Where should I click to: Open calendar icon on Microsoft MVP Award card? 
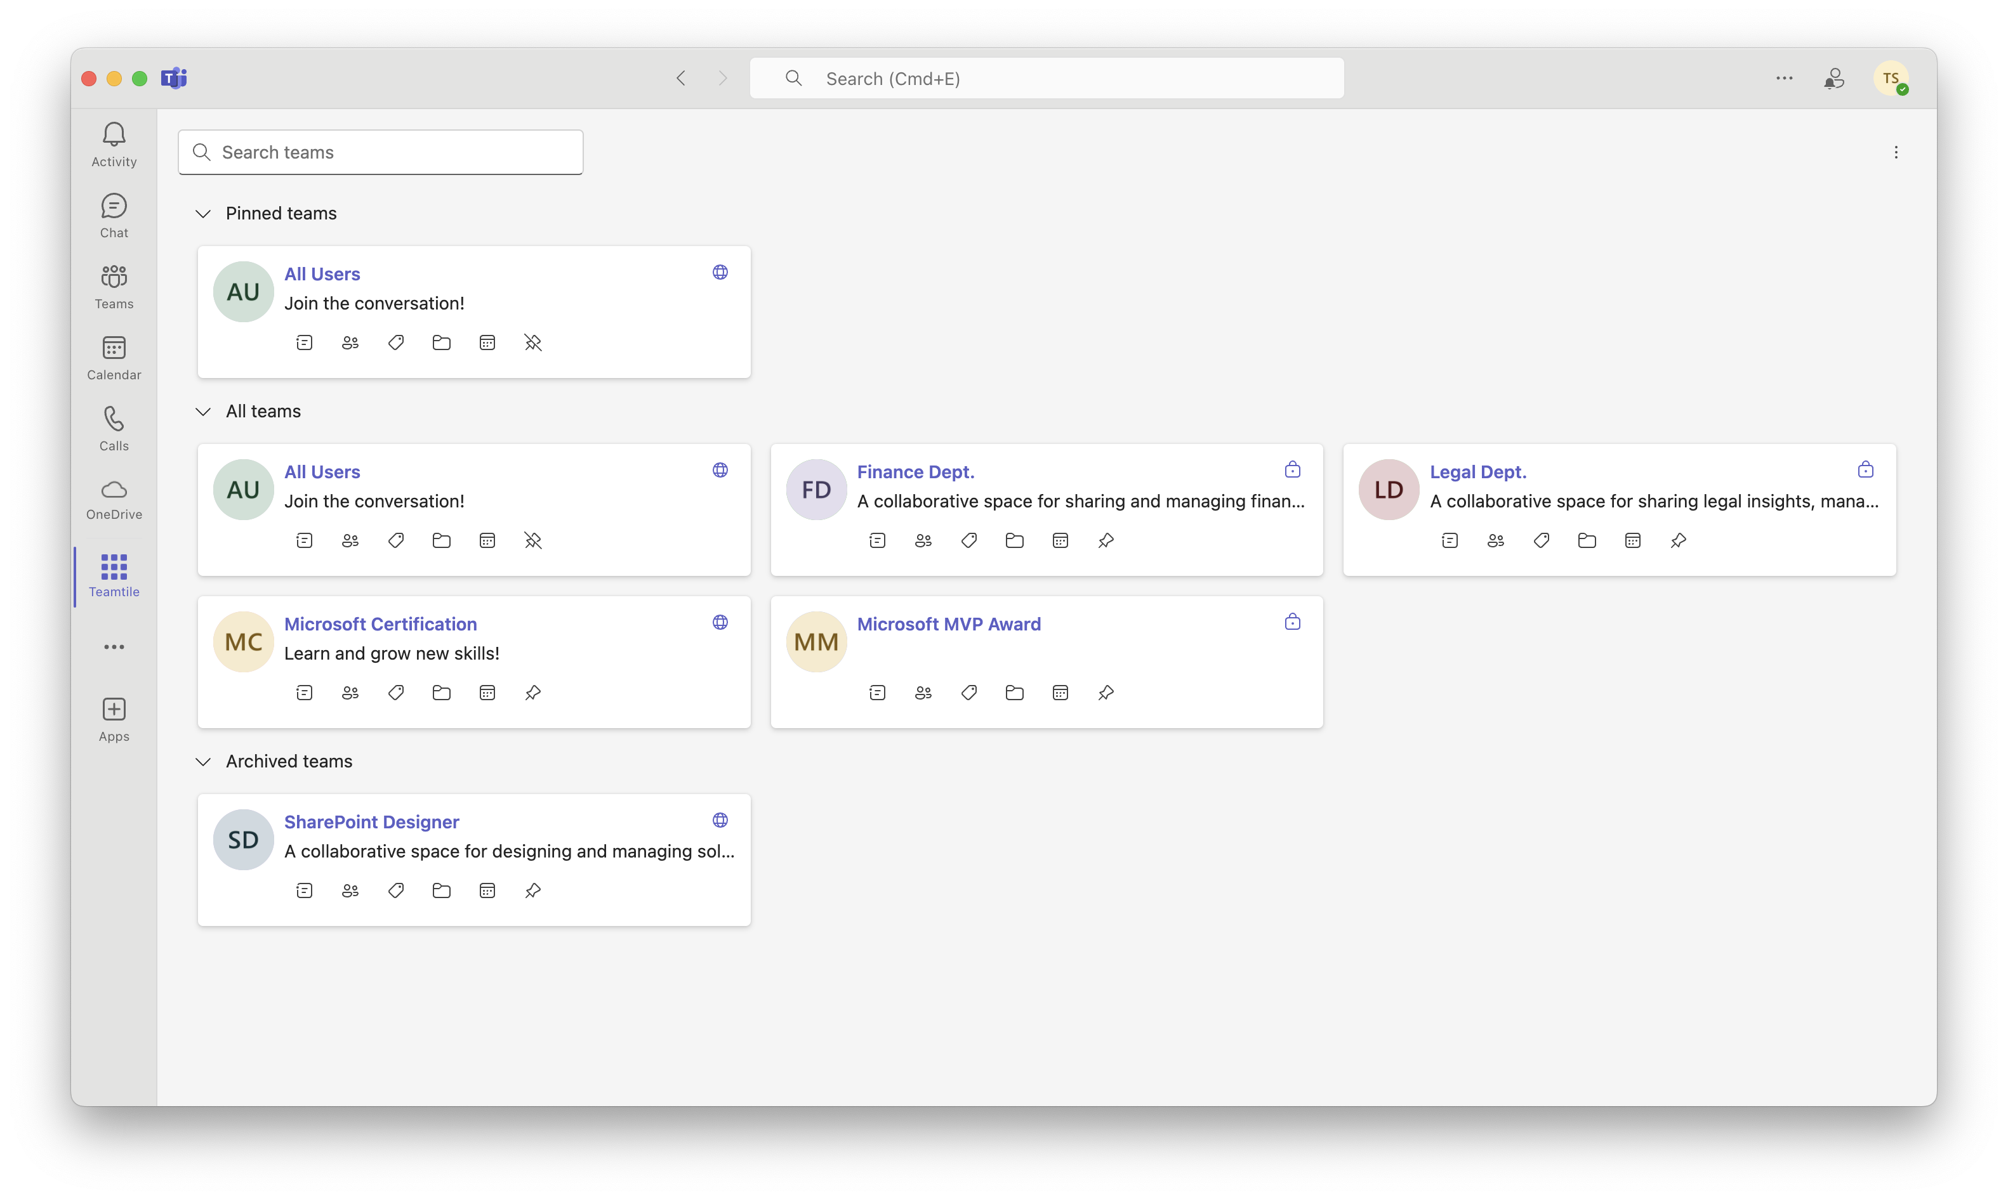coord(1060,692)
